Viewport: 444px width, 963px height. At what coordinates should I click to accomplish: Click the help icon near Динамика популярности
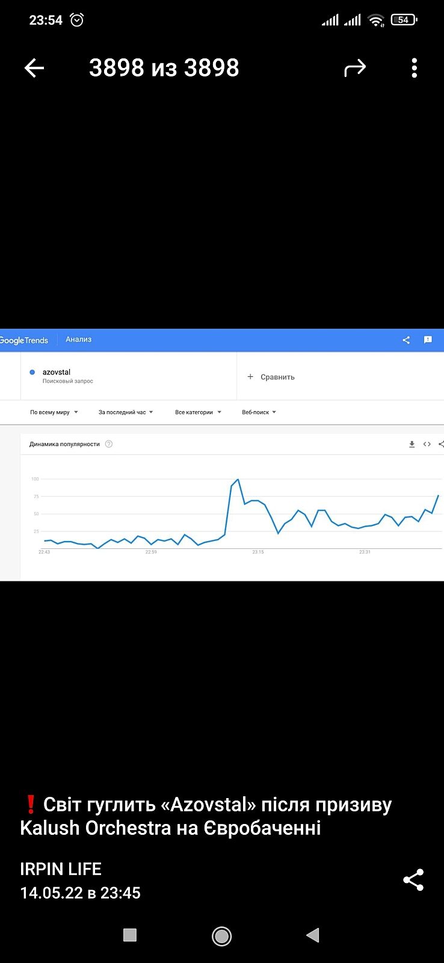109,444
